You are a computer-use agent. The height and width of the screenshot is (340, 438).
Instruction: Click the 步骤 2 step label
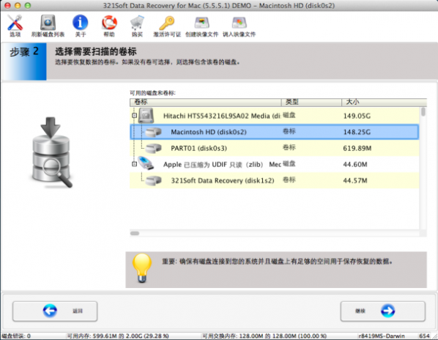click(24, 51)
